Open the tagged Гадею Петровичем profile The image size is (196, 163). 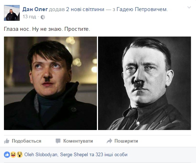pos(142,9)
